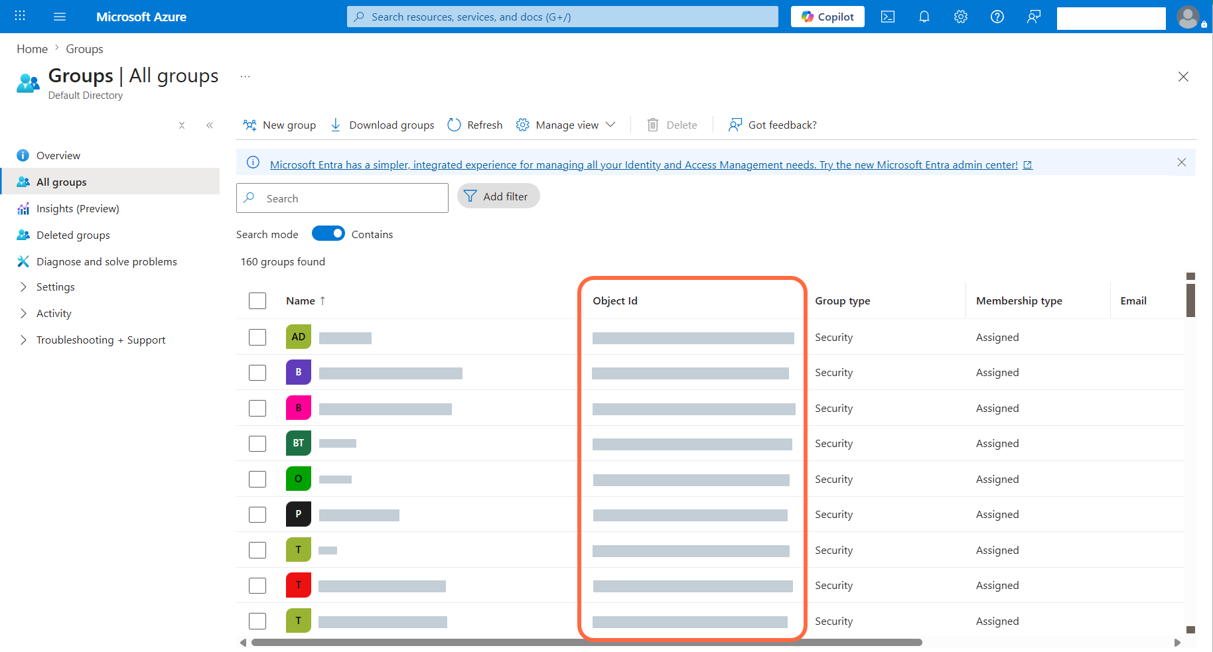
Task: Click the horizontal scrollbar of the table
Action: 587,642
